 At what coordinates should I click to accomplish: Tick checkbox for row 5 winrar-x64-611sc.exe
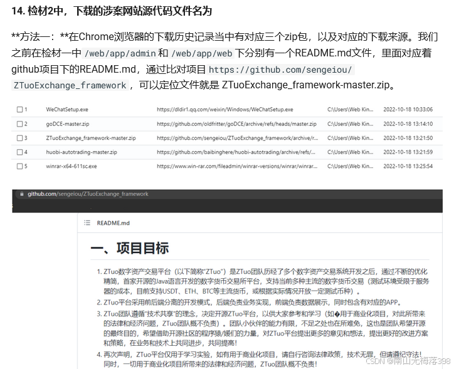tap(19, 166)
